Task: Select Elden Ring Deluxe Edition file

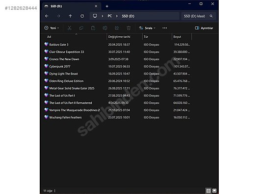Action: [66, 81]
